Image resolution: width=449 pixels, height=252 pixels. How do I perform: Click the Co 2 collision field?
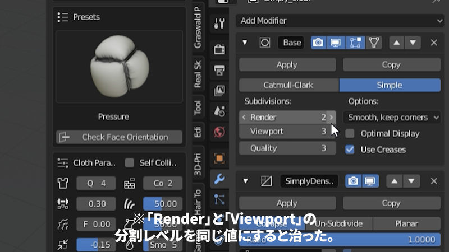click(x=163, y=184)
